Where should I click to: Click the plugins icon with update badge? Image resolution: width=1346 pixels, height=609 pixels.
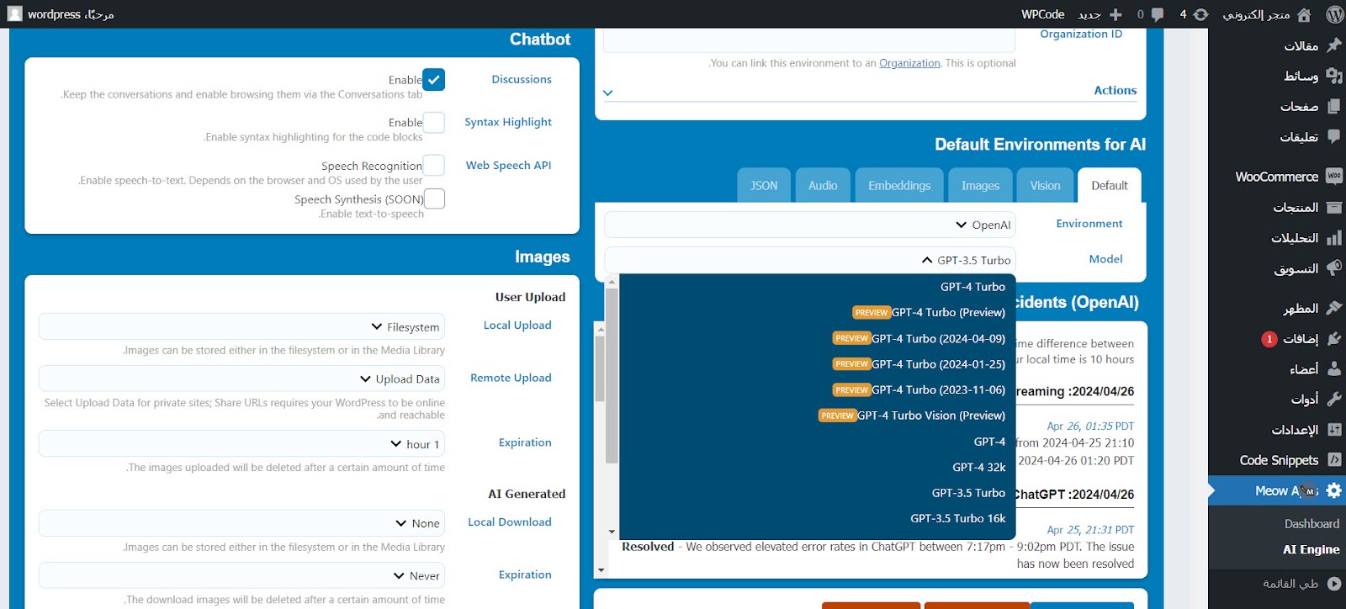[1333, 339]
